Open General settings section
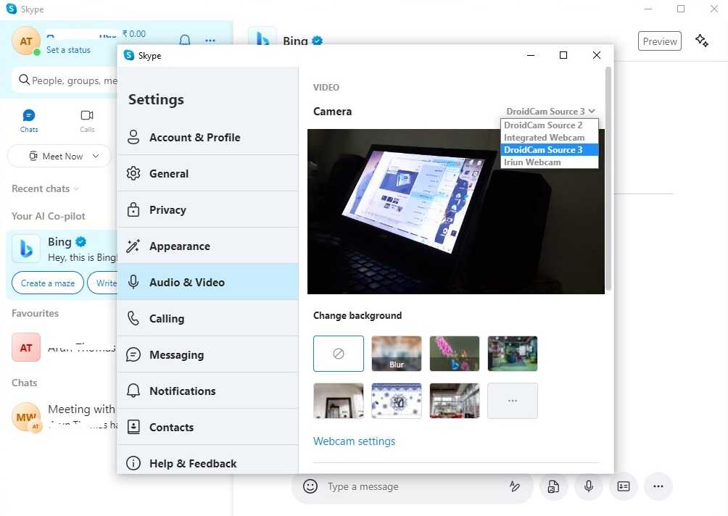This screenshot has height=516, width=728. point(207,173)
